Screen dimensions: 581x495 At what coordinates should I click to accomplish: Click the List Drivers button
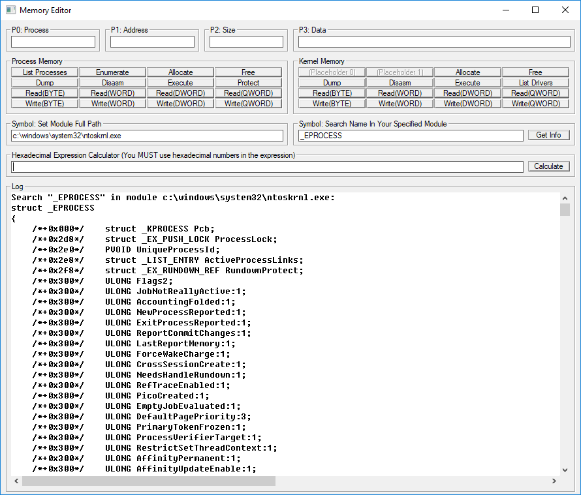[535, 83]
